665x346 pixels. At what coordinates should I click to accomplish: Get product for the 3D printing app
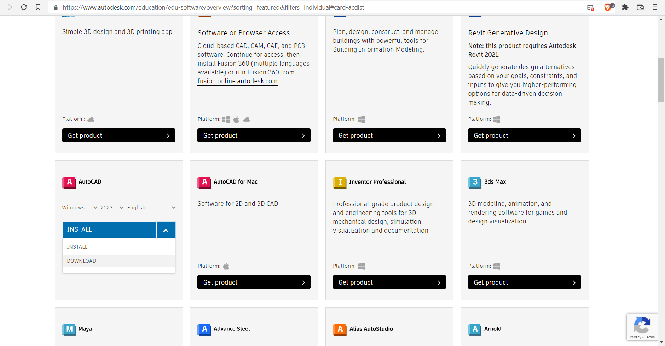point(119,135)
